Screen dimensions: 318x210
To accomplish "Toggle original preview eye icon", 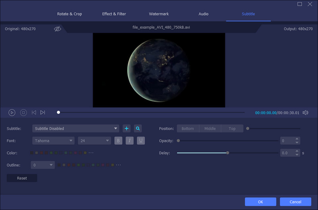I will (58, 29).
